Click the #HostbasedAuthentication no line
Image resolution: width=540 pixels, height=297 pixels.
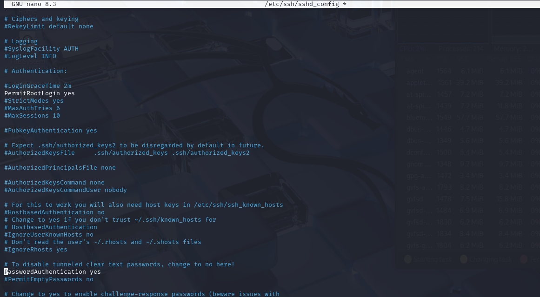[54, 212]
